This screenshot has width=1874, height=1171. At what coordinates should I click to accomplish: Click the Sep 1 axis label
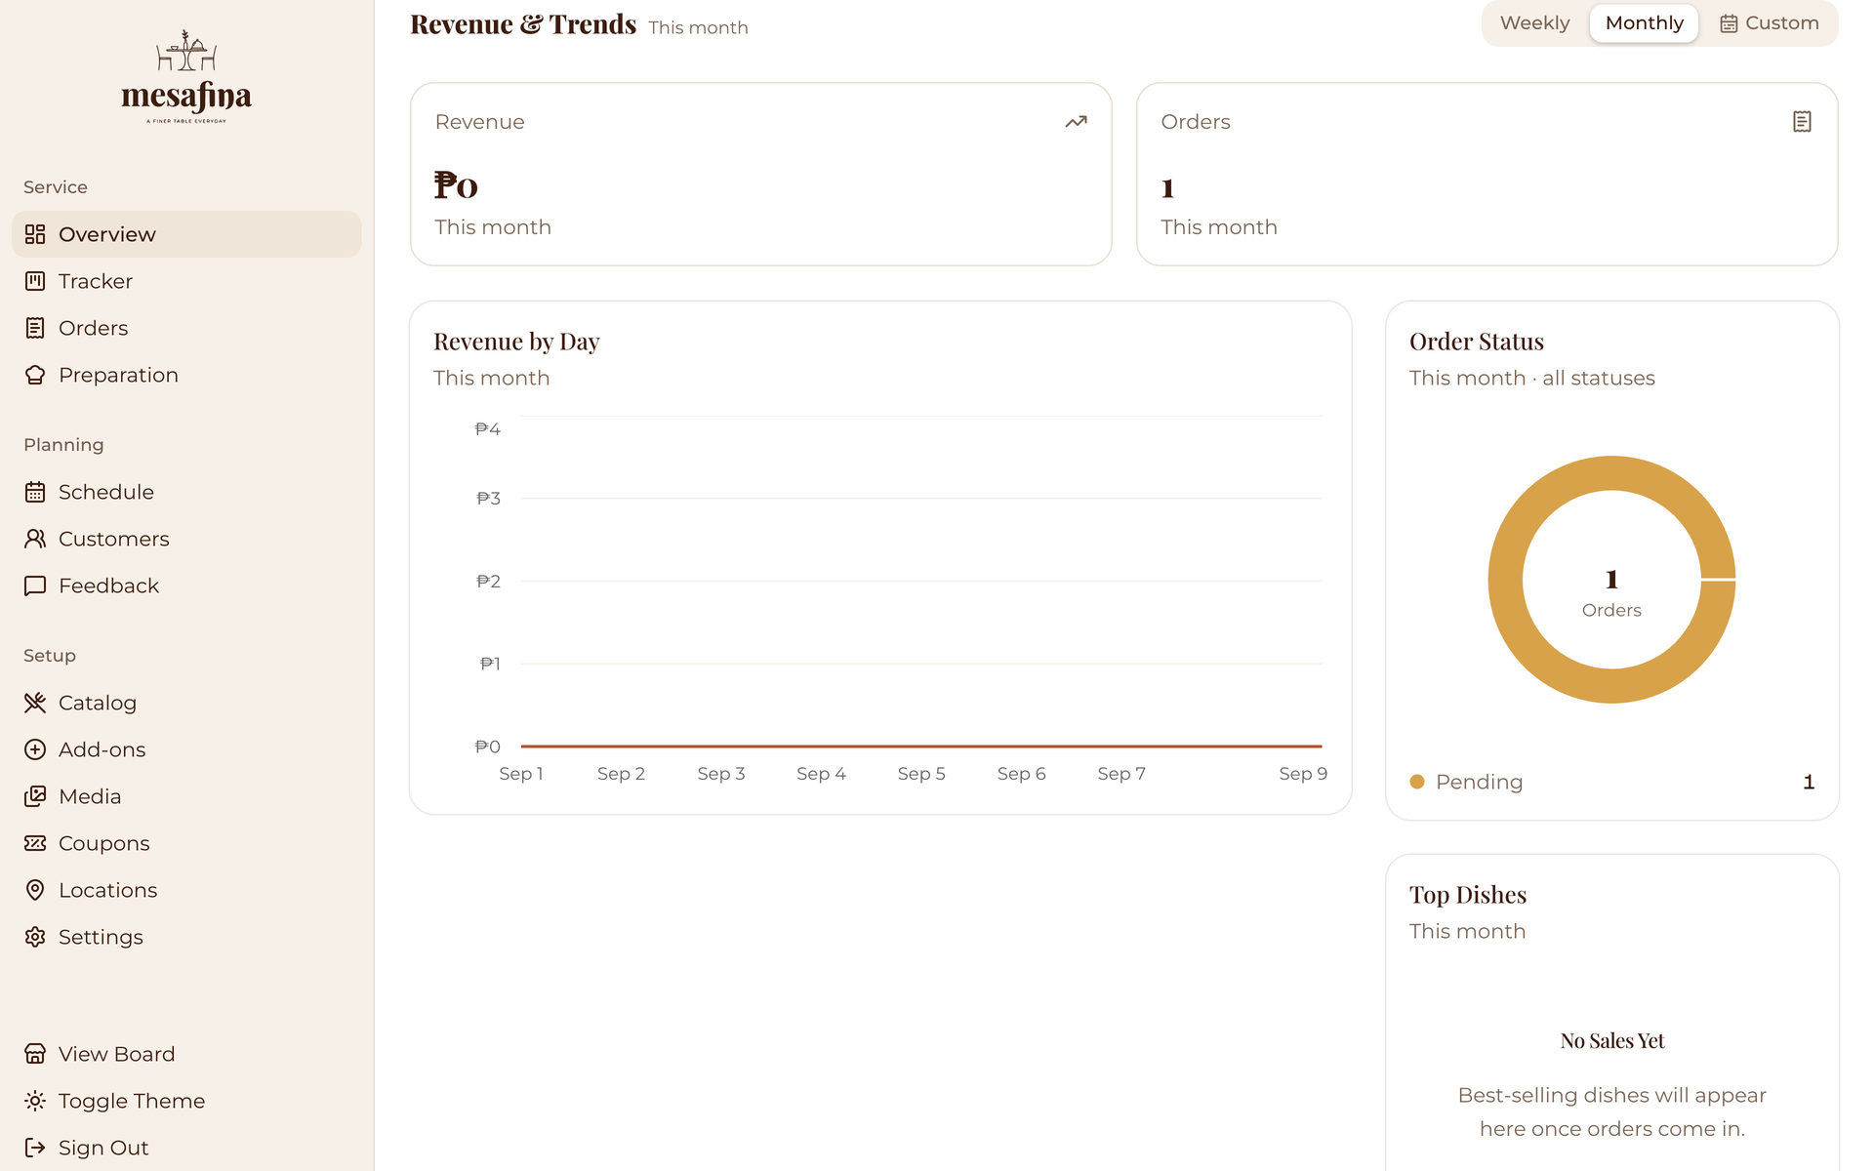pyautogui.click(x=521, y=774)
